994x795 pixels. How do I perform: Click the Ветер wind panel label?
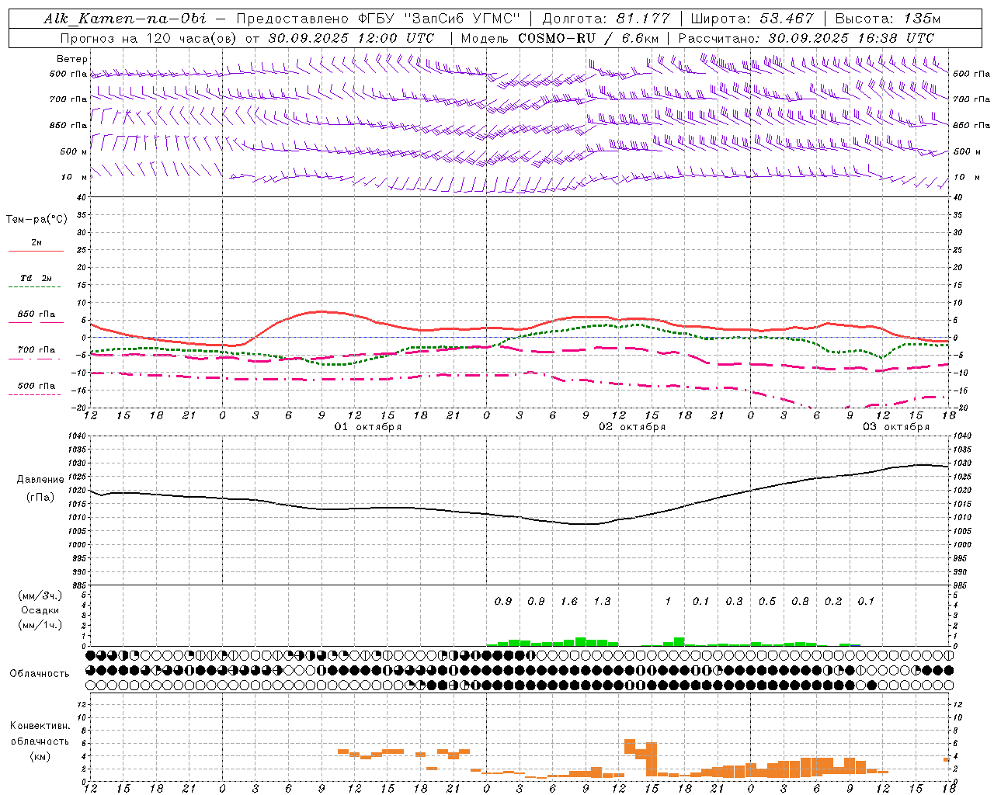[72, 59]
